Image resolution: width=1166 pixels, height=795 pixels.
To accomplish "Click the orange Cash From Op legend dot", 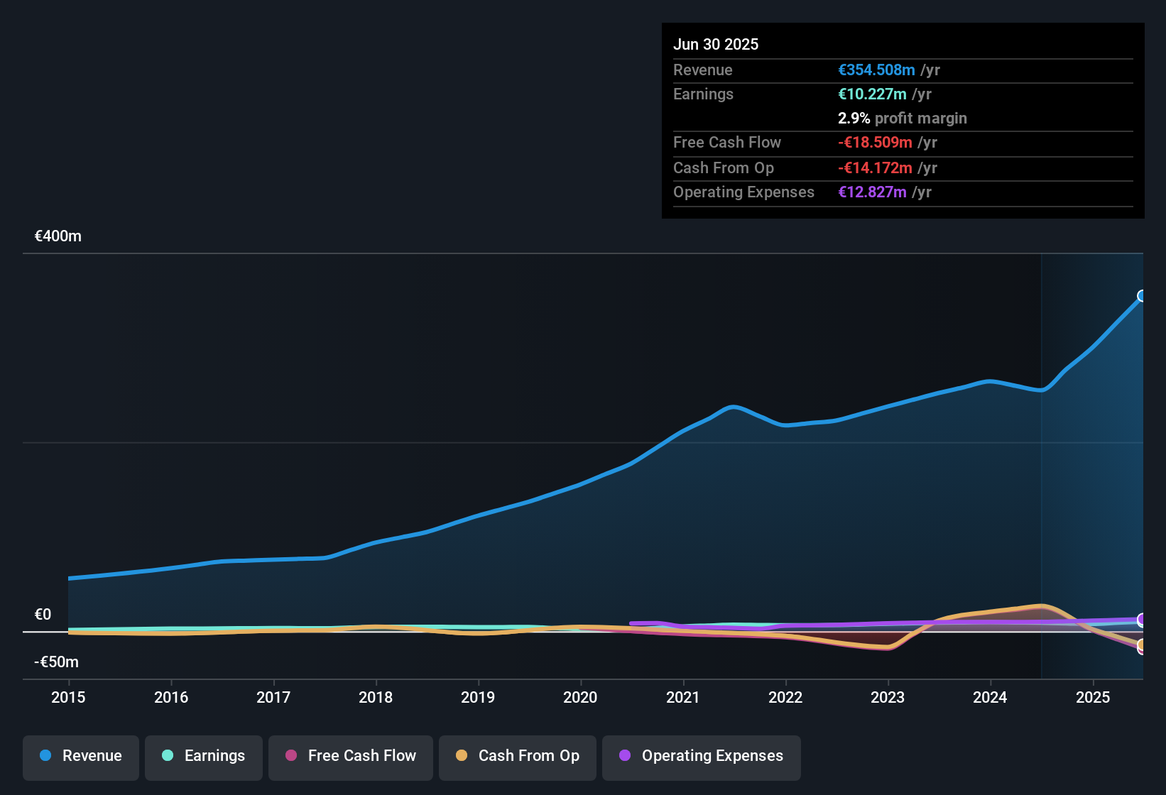I will 462,756.
